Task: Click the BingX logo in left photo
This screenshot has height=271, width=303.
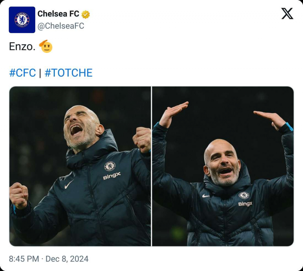Action: tap(112, 176)
